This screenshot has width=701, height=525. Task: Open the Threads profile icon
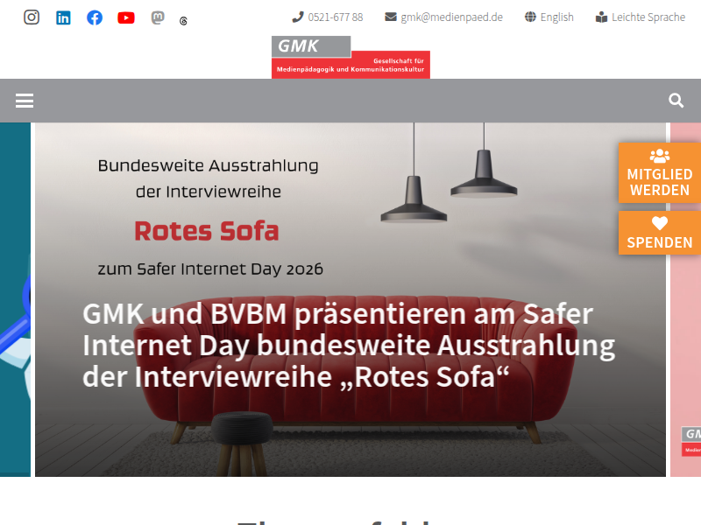click(x=183, y=21)
